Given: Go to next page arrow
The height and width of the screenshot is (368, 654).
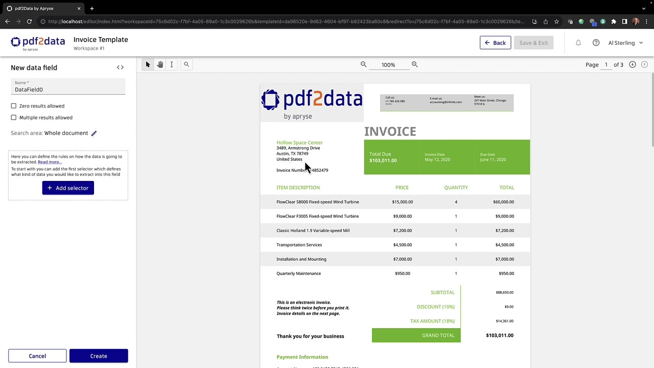Looking at the screenshot, I should pos(633,64).
